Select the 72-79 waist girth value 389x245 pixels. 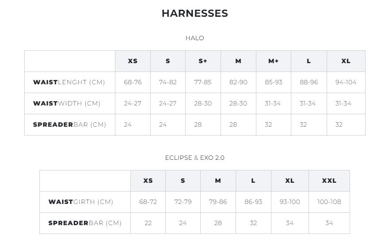click(x=183, y=202)
